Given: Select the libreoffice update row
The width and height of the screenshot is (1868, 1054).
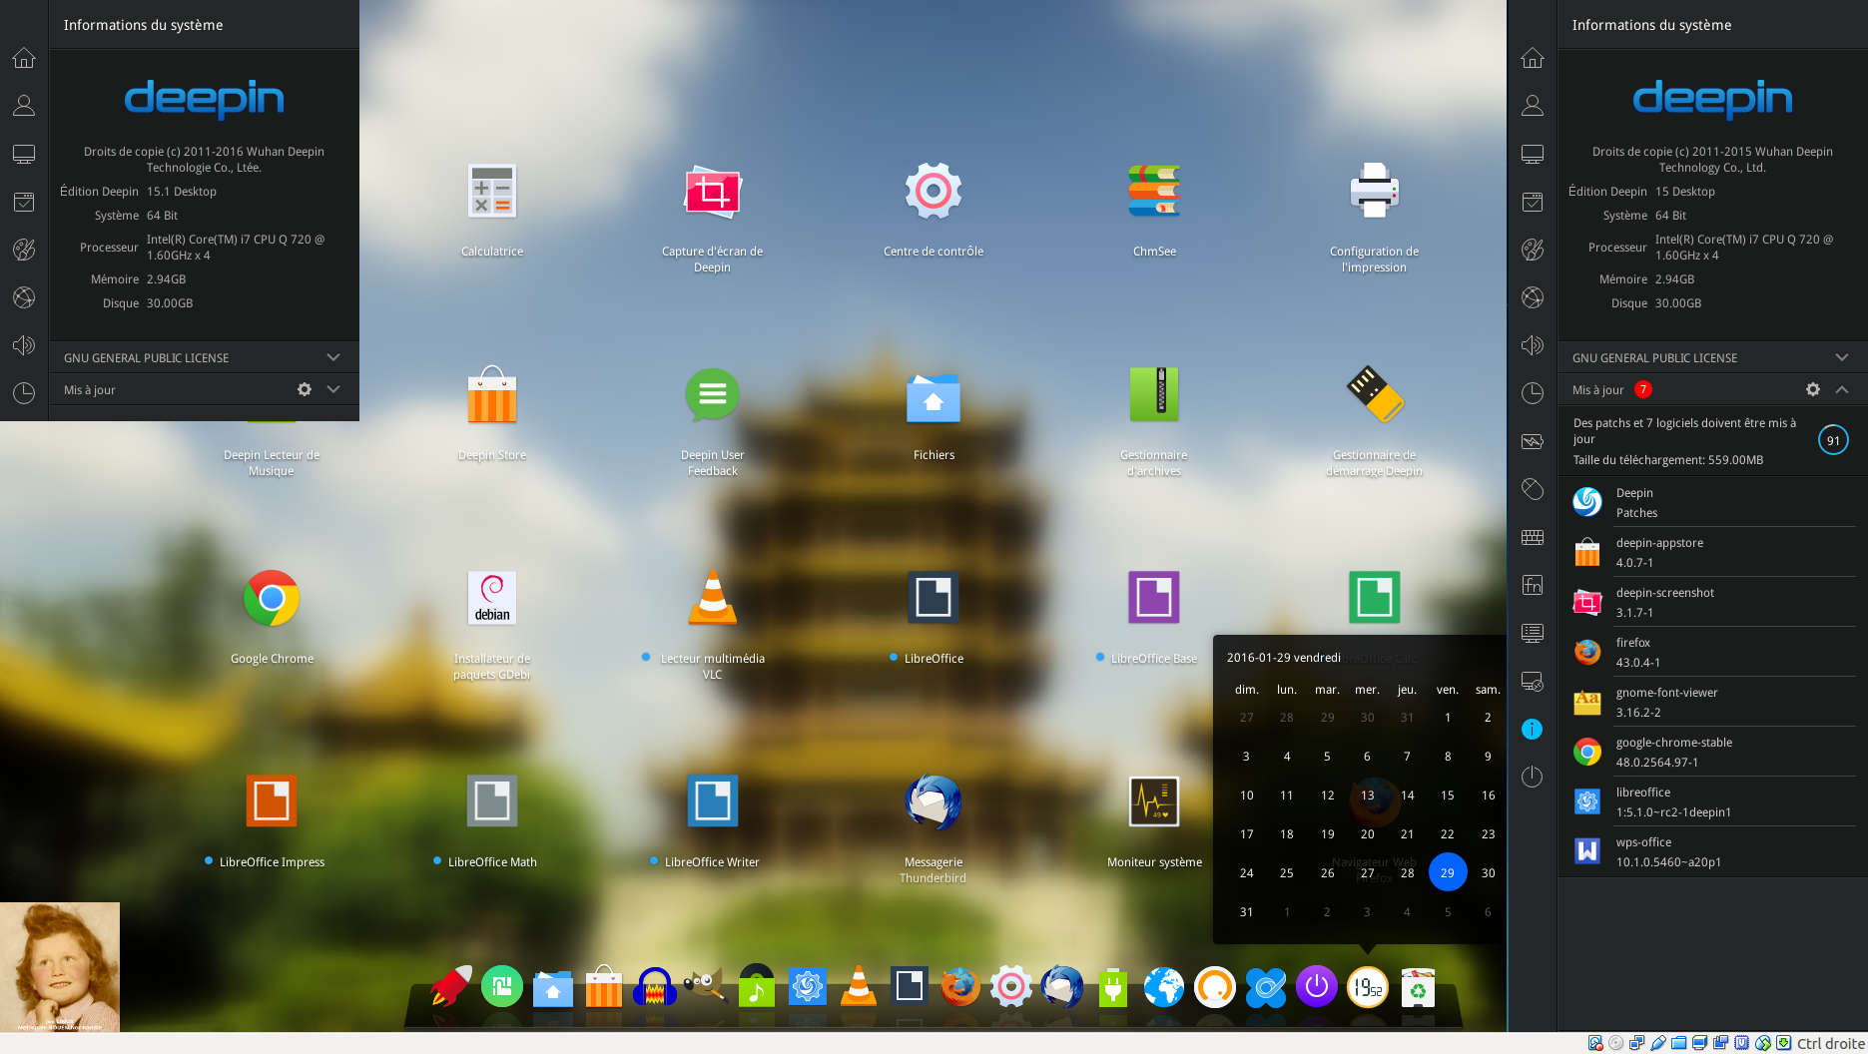Looking at the screenshot, I should point(1712,801).
